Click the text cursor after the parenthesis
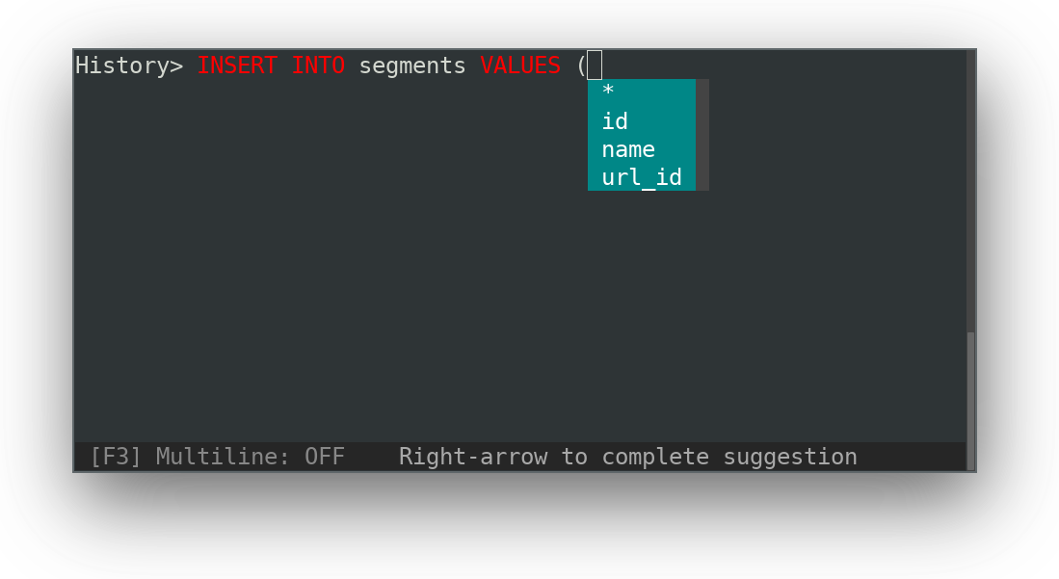 (595, 65)
